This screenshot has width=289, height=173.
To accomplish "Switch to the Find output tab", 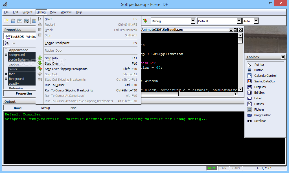I will 73,108.
